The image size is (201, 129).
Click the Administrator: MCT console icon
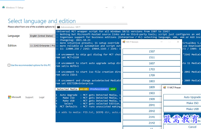[x=58, y=27]
